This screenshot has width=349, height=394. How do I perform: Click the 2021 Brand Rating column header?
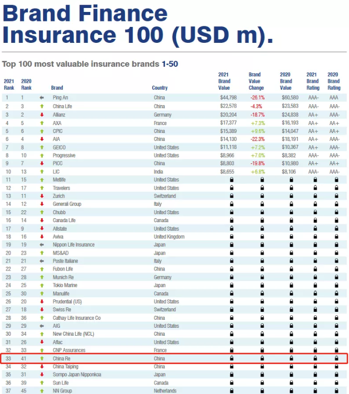[313, 81]
